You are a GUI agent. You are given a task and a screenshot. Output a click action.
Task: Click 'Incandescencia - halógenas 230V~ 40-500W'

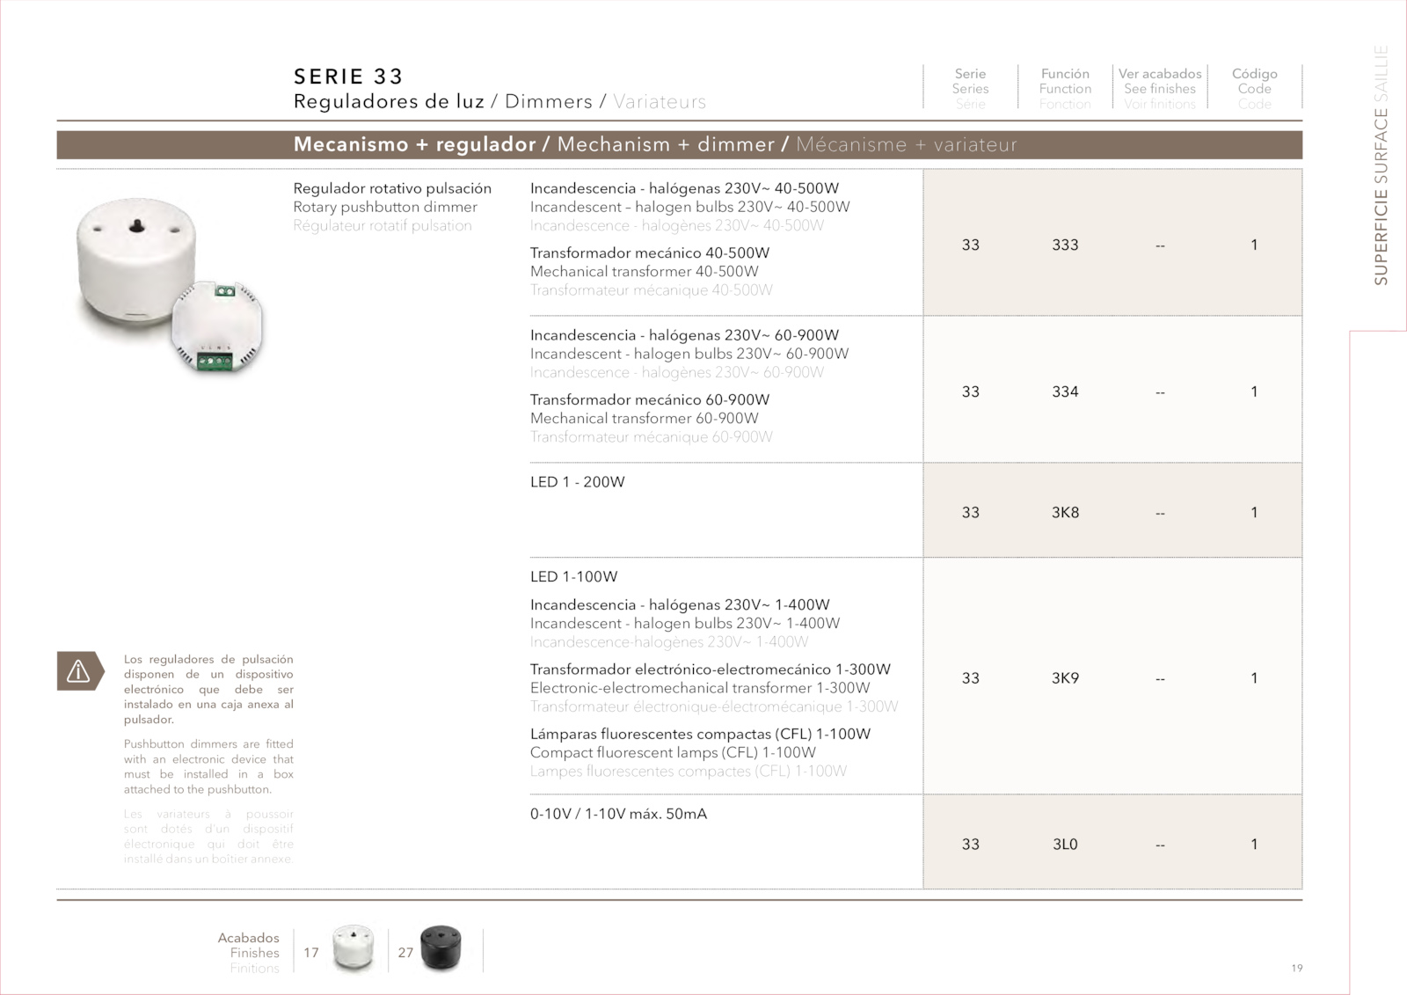point(684,188)
